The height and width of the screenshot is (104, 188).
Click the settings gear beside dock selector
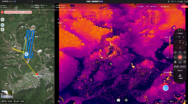32,1
